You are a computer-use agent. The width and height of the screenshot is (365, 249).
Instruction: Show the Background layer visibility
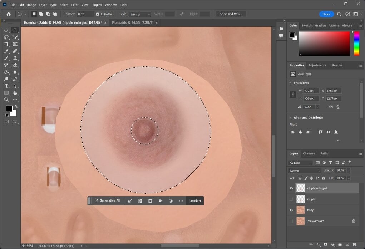tap(291, 221)
